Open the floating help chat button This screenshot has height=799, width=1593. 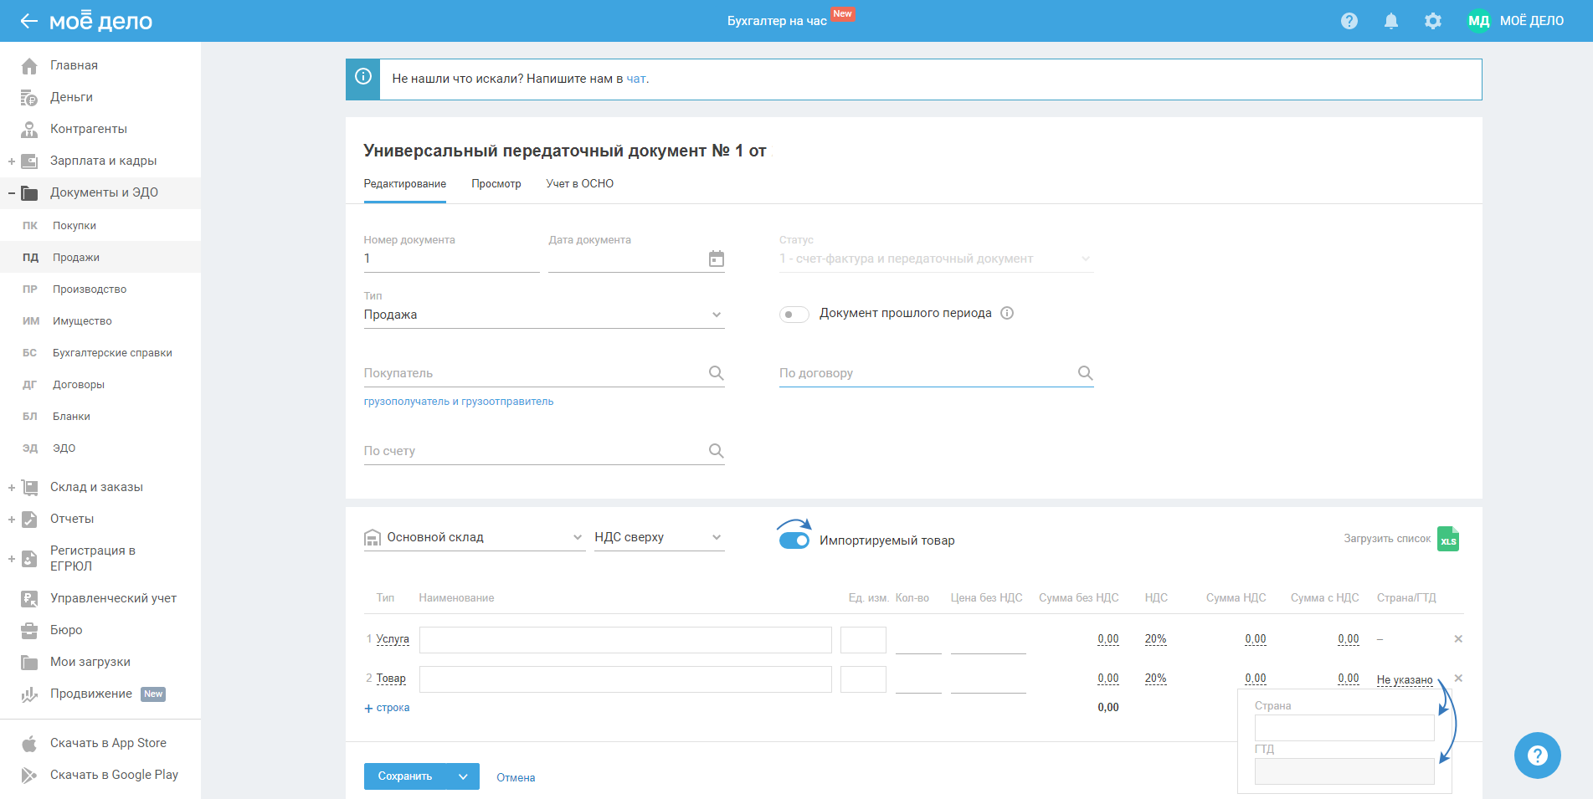[x=1536, y=755]
